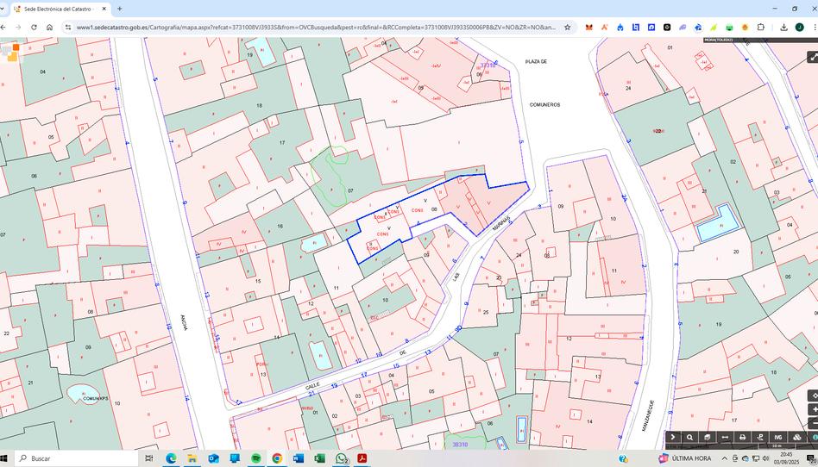Reload the Catastro map page

click(x=34, y=27)
